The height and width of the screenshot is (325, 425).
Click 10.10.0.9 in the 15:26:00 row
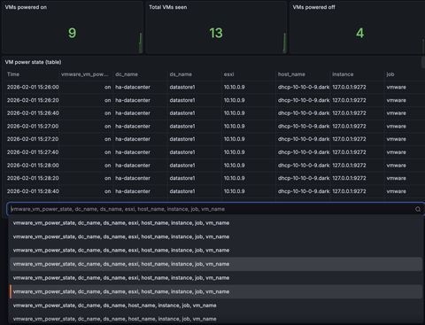click(x=234, y=87)
